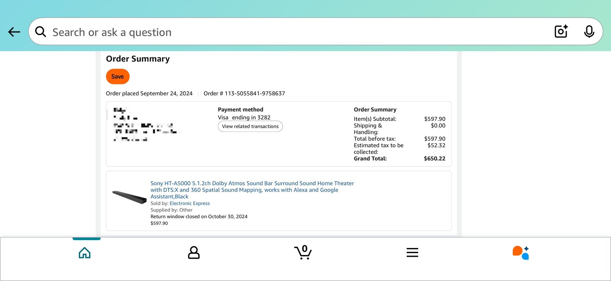Click the order number text
The height and width of the screenshot is (281, 611).
tap(244, 93)
